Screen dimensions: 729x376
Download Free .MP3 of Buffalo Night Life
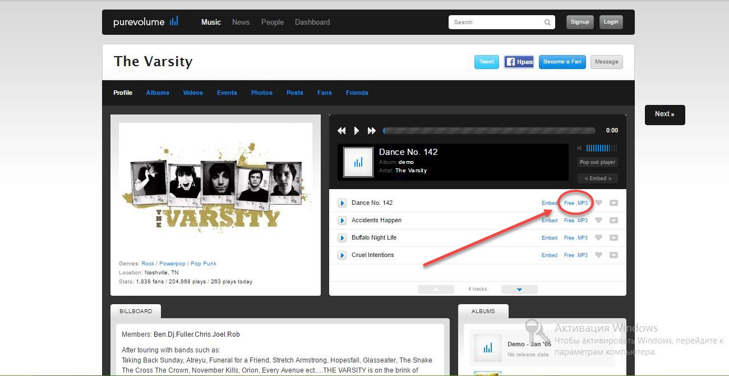(576, 238)
